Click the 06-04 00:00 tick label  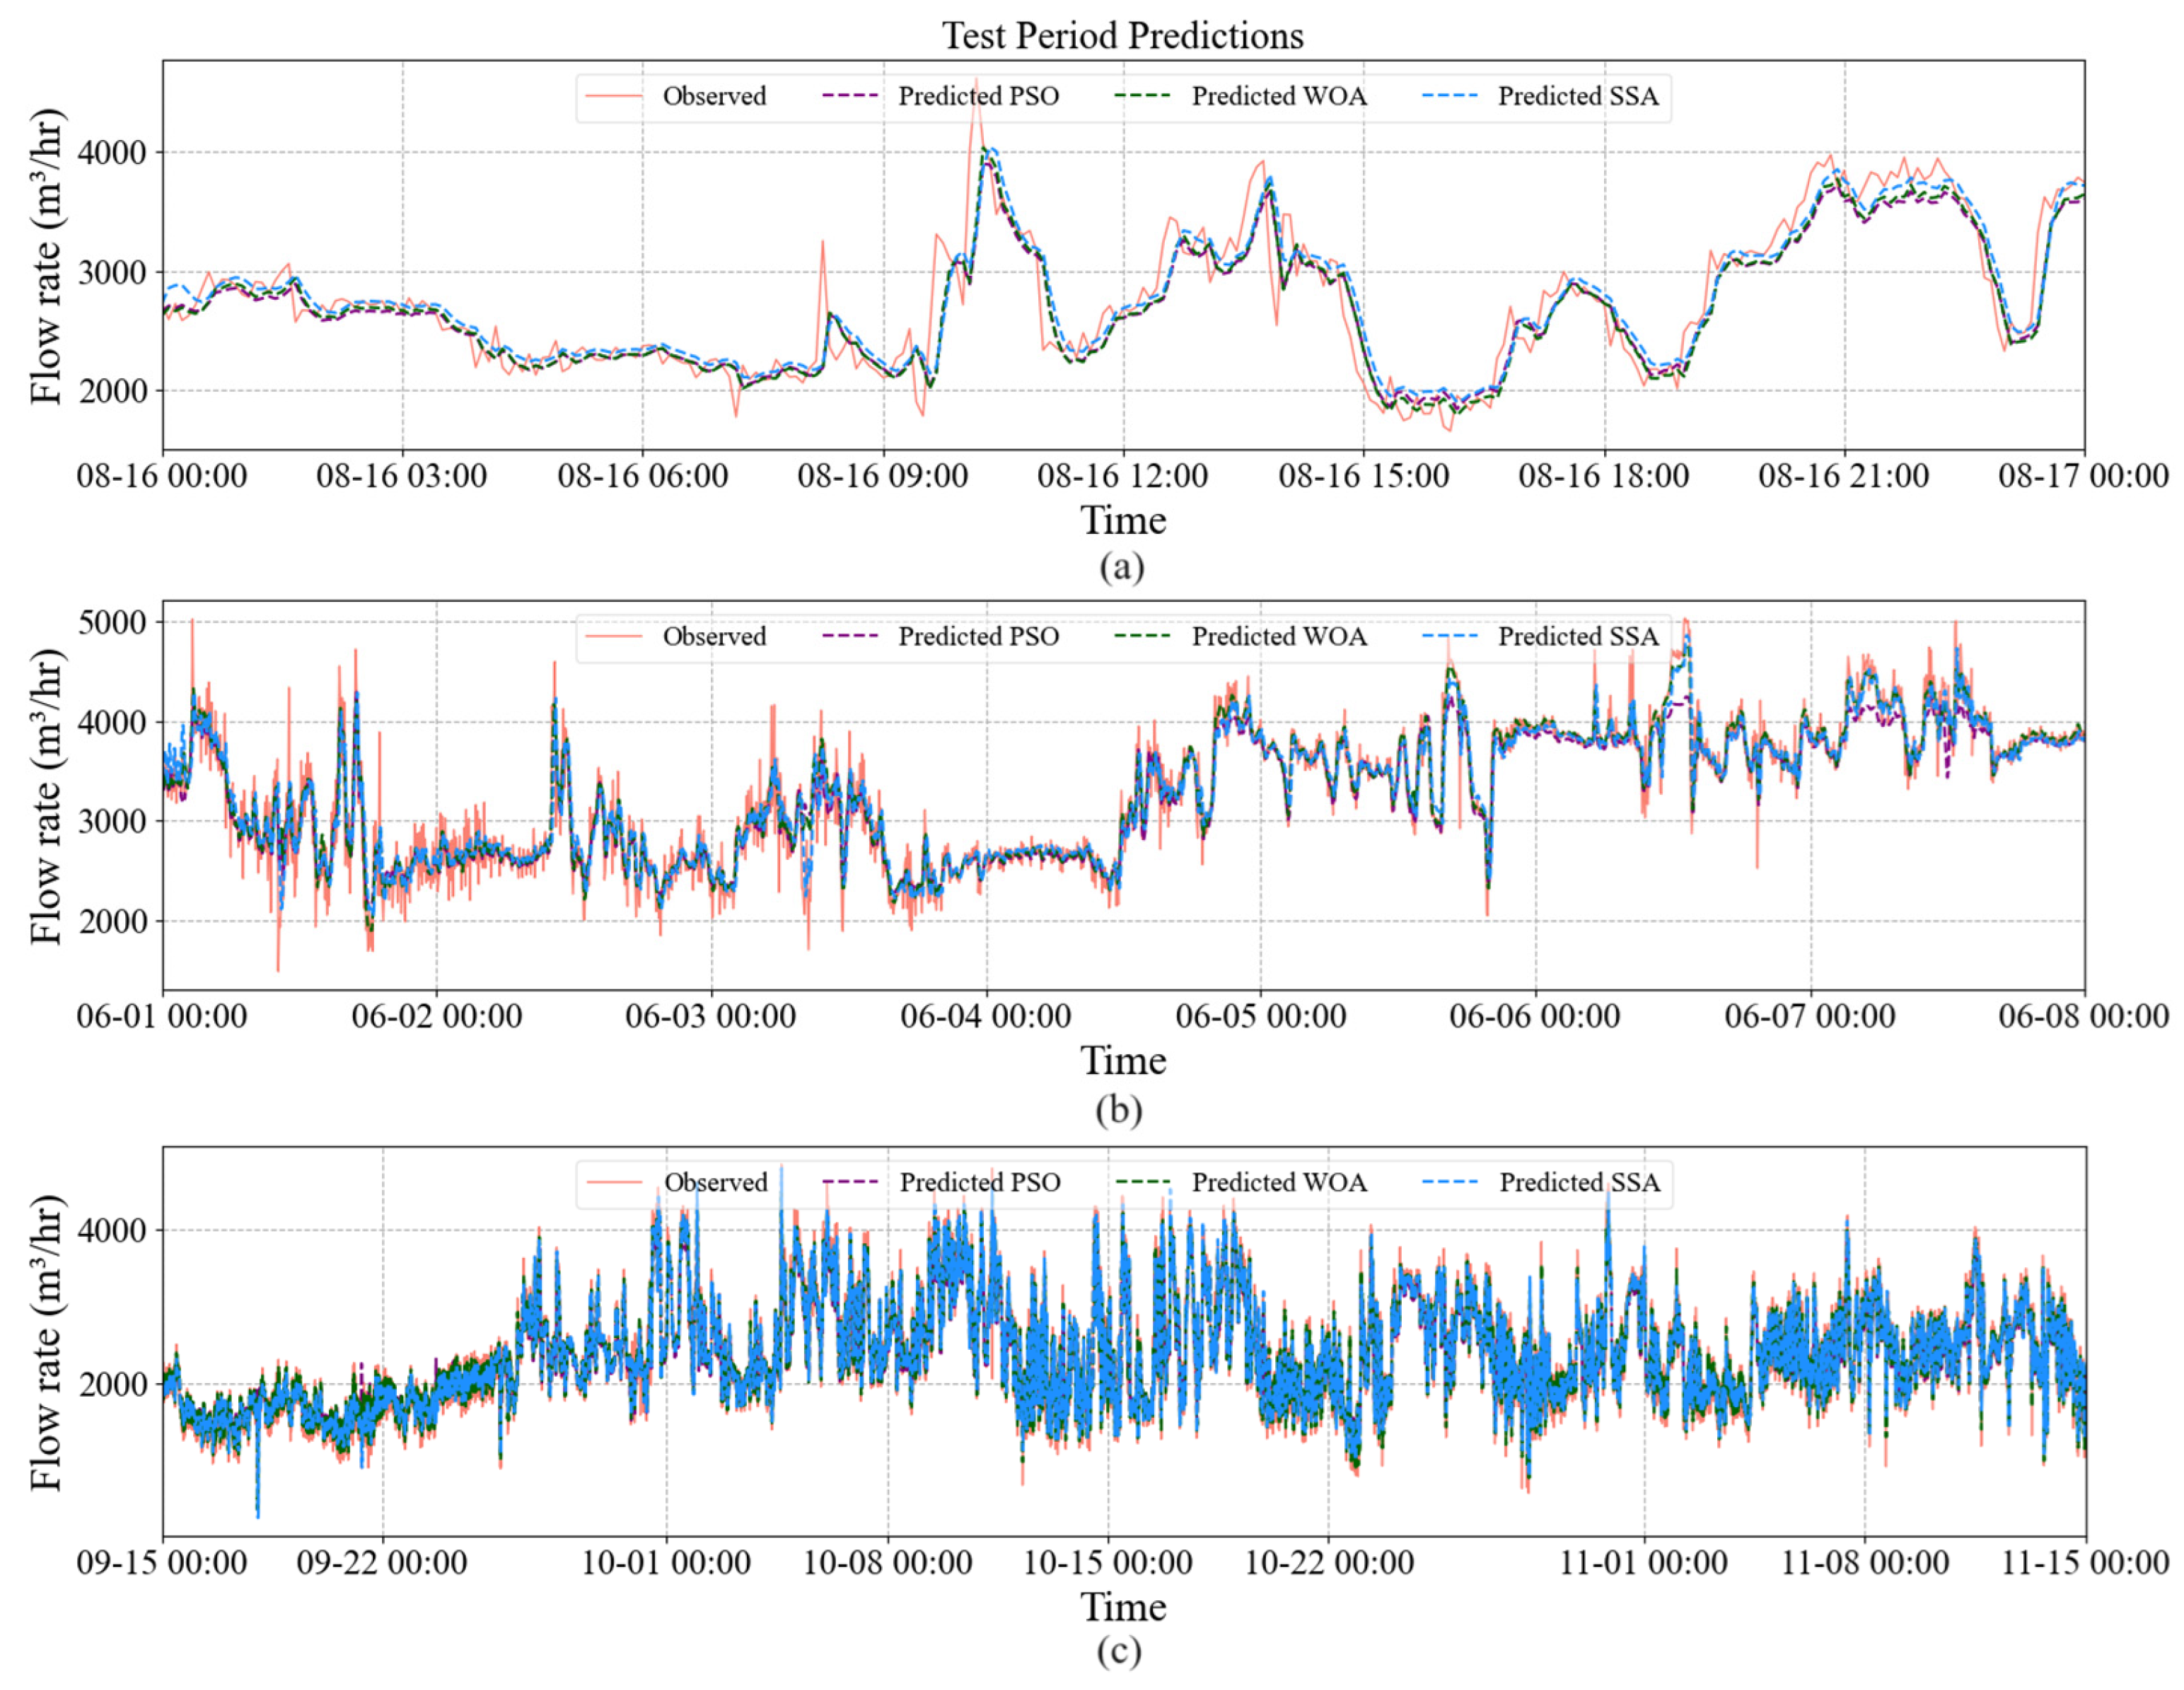tap(986, 1017)
